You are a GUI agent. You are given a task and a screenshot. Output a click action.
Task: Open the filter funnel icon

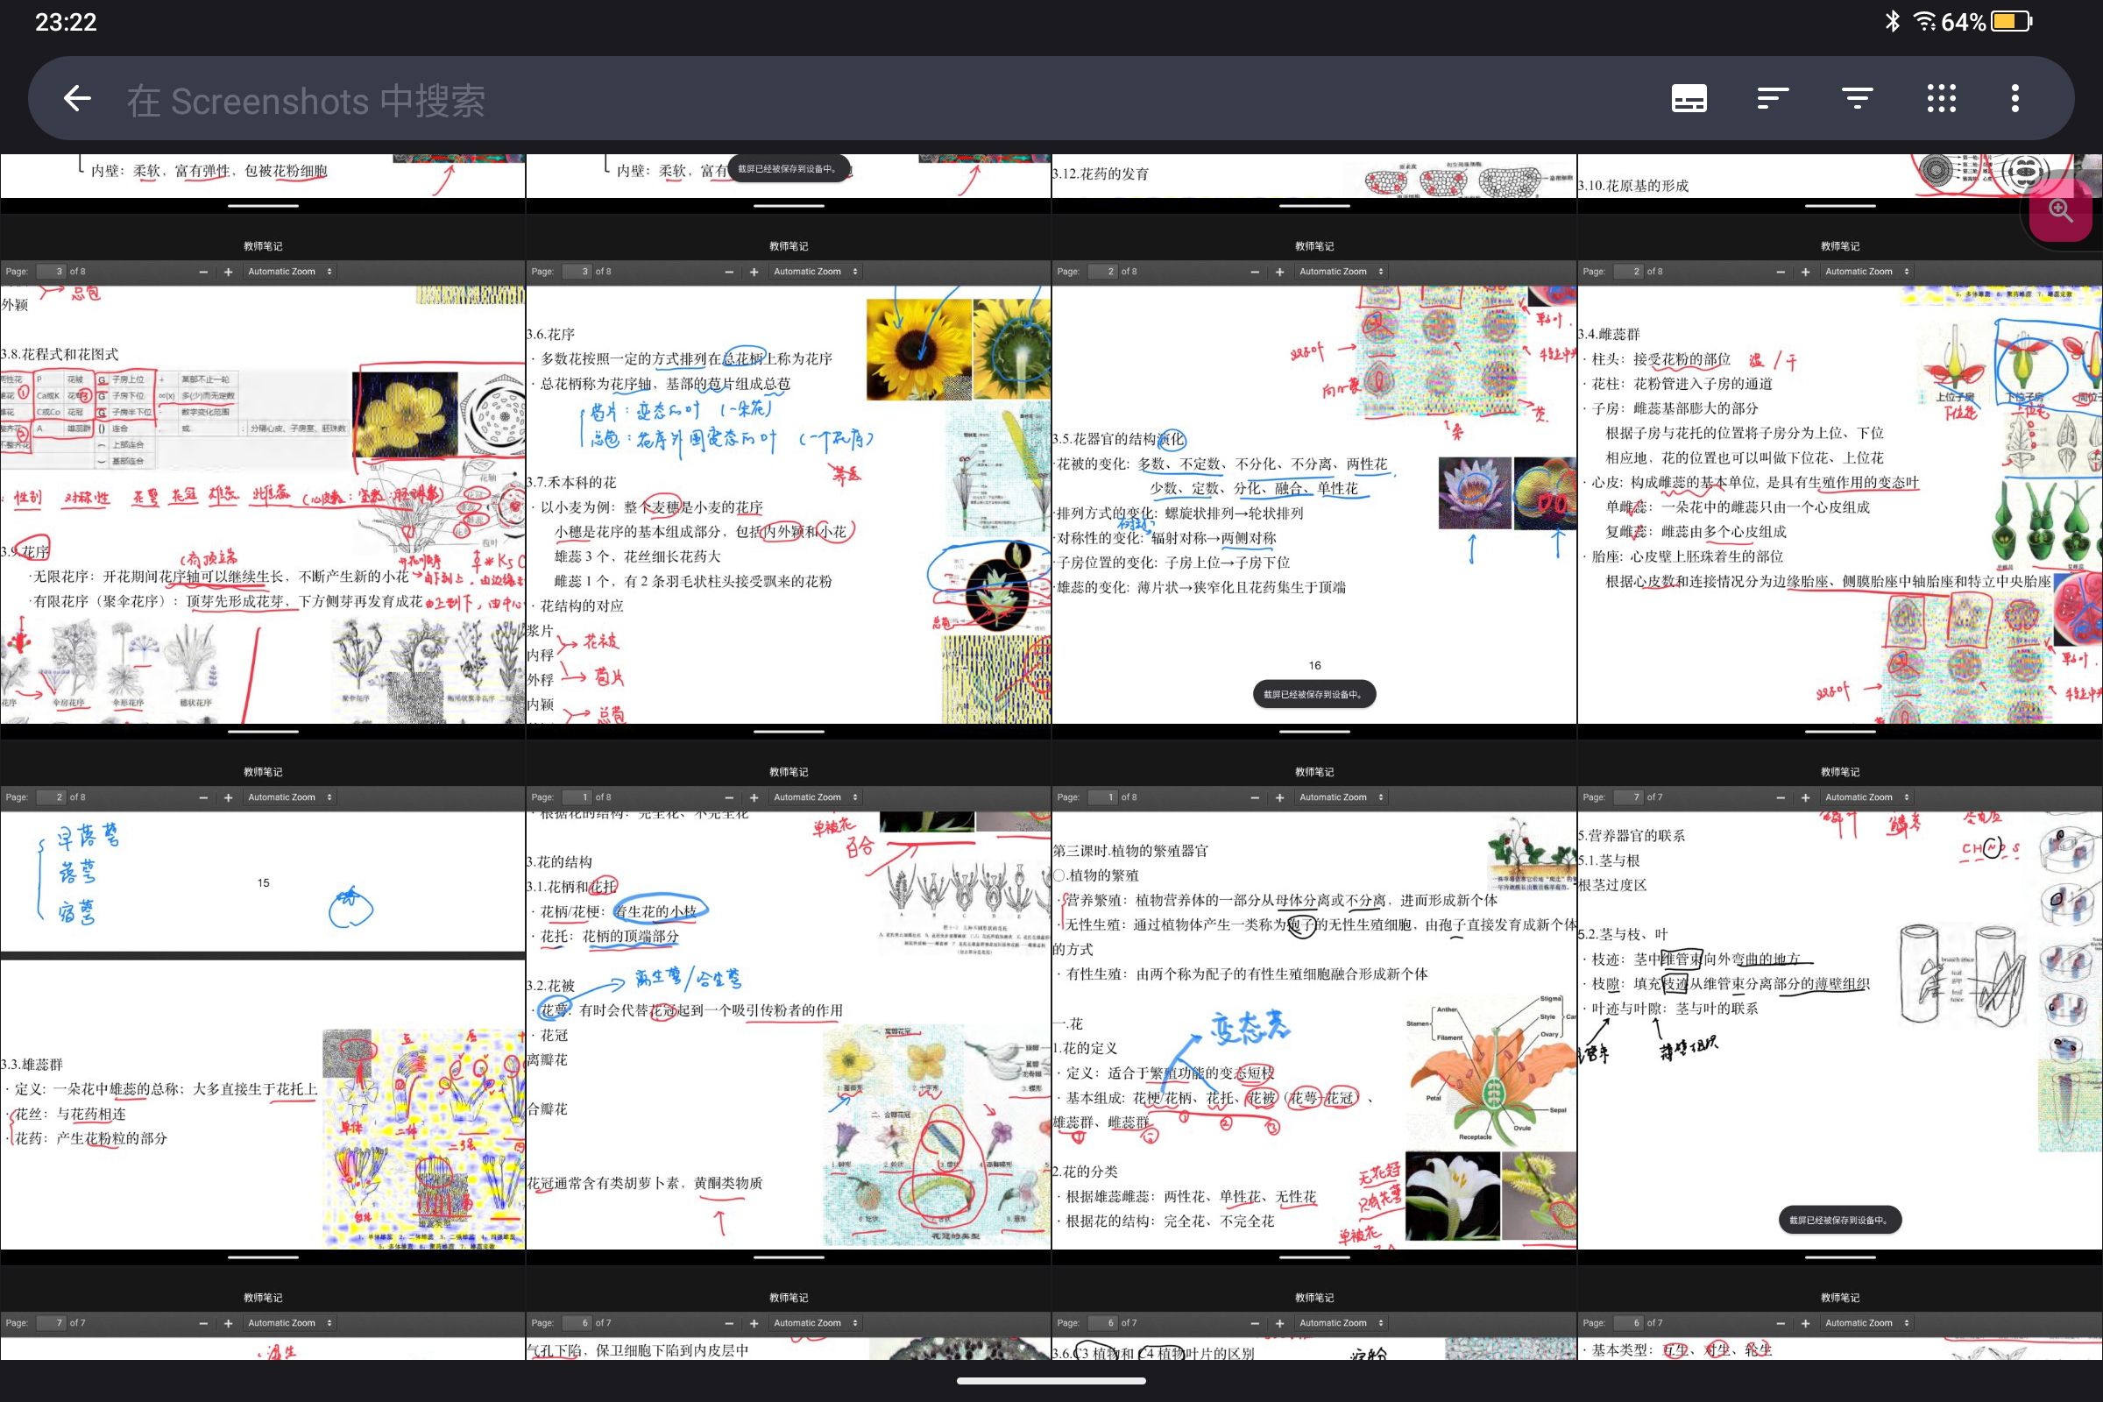[1857, 98]
